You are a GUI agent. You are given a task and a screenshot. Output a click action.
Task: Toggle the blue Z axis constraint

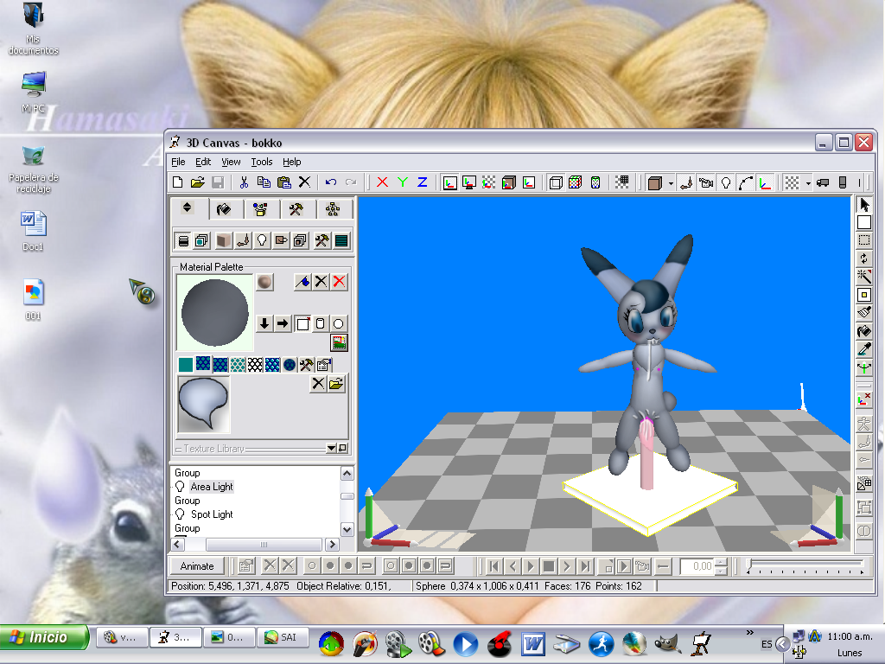pos(423,182)
